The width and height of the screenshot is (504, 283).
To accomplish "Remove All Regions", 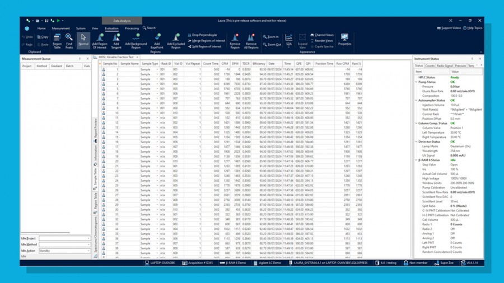I will tap(251, 41).
